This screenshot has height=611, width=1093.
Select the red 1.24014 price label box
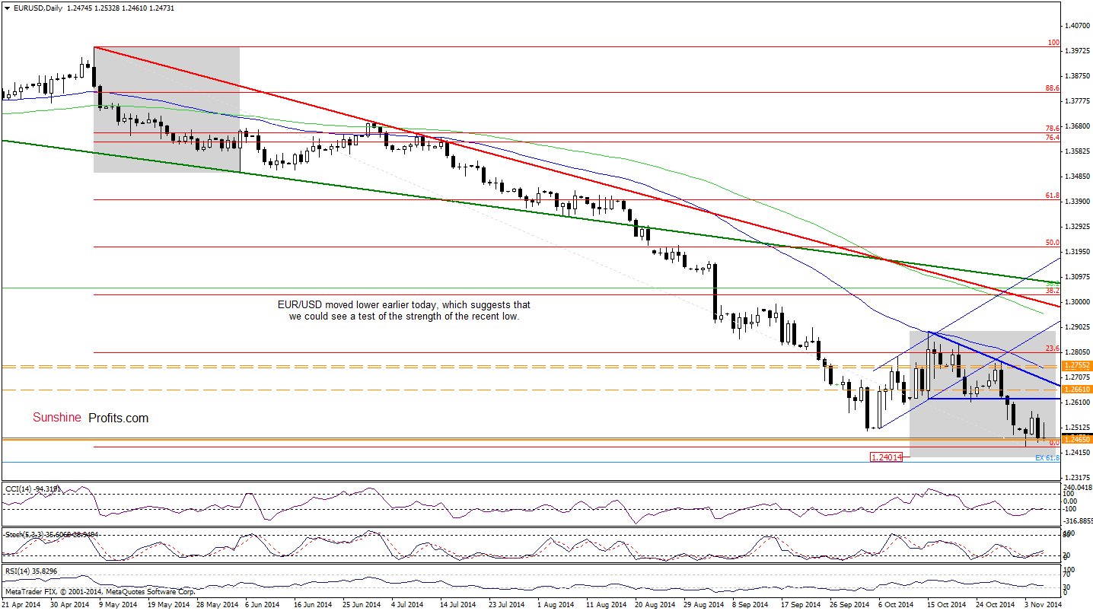pos(886,457)
